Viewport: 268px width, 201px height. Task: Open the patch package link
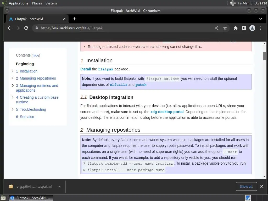[x=141, y=85]
